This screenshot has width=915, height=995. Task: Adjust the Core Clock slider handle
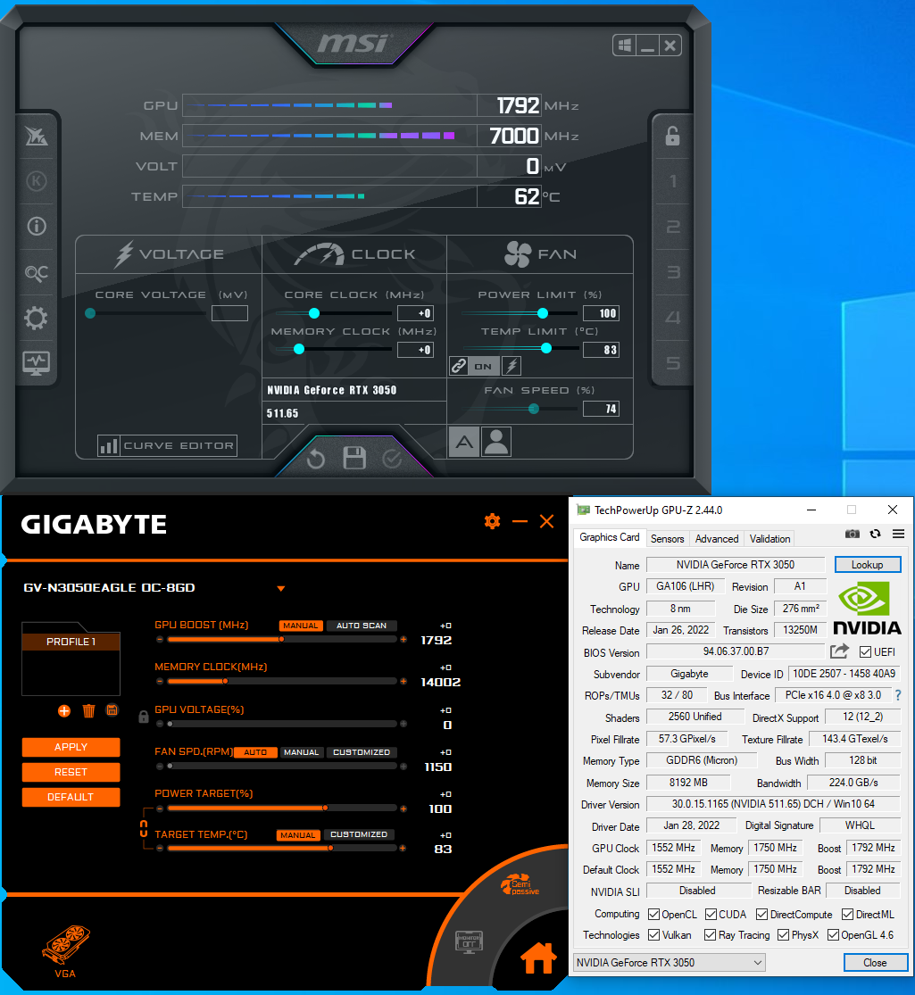coord(313,313)
